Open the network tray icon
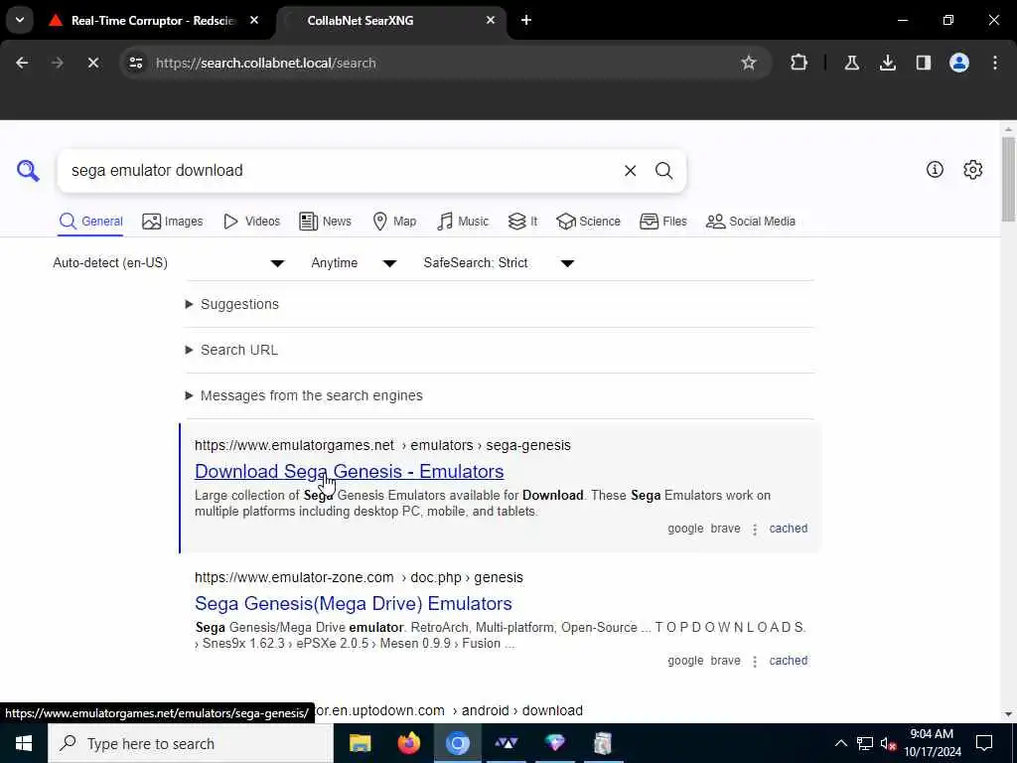This screenshot has width=1017, height=763. 865,743
